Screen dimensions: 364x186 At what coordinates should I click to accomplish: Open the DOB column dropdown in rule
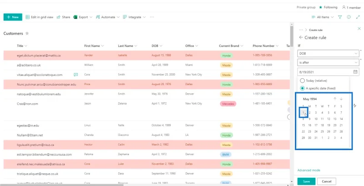(x=328, y=53)
